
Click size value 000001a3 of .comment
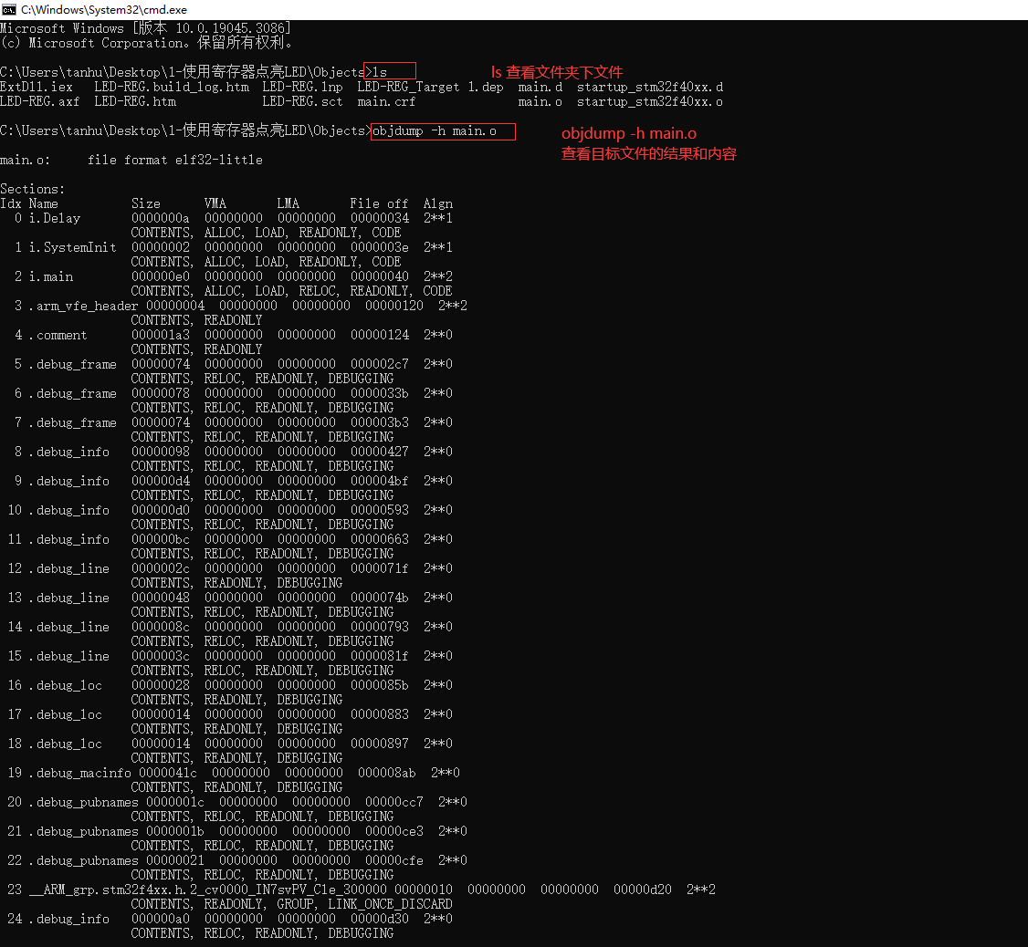pos(161,336)
